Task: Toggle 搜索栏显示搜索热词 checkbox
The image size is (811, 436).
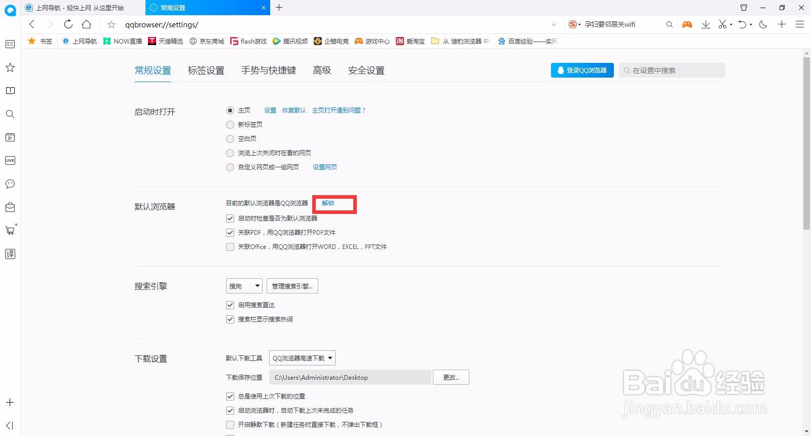Action: pos(230,319)
